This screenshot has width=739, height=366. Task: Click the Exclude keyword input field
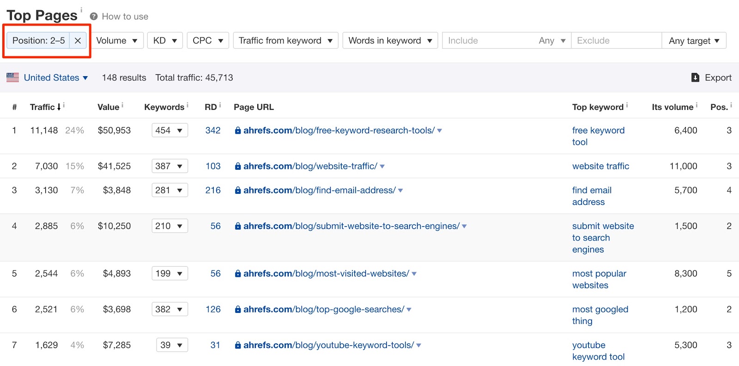[617, 41]
